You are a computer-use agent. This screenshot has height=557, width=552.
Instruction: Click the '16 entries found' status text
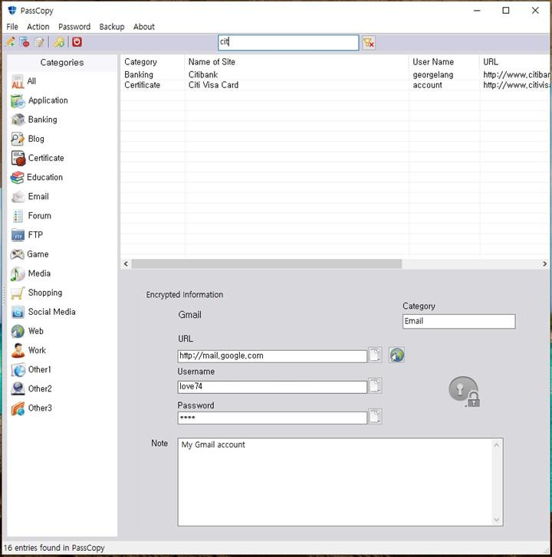54,548
